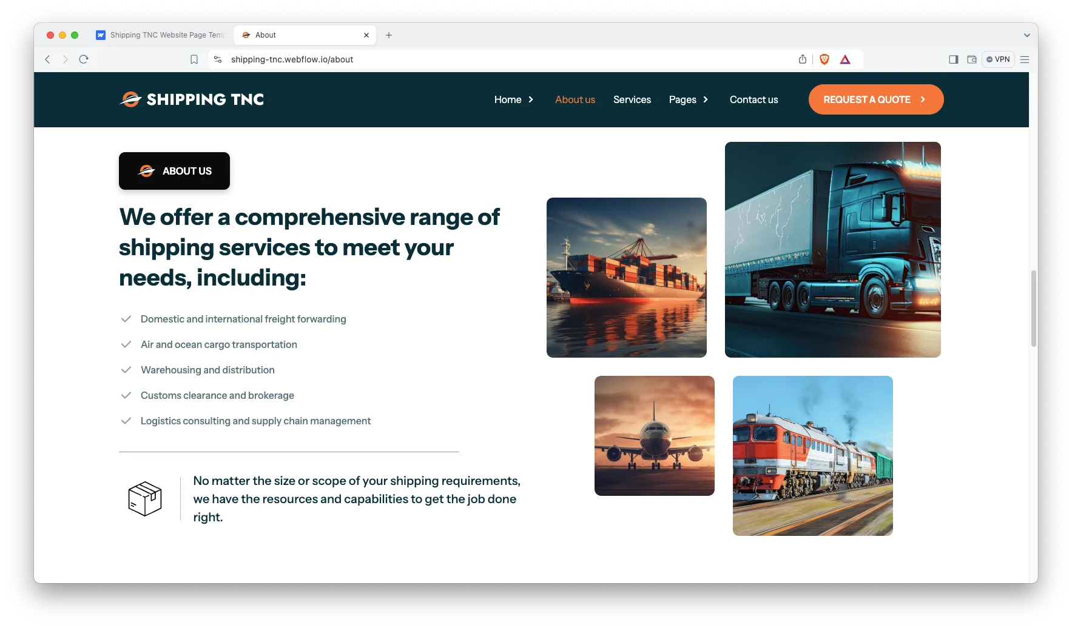Go to the Contact us page

pos(753,99)
